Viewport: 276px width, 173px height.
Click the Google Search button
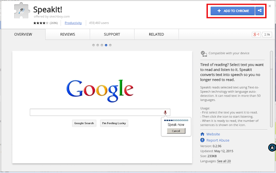coord(84,123)
